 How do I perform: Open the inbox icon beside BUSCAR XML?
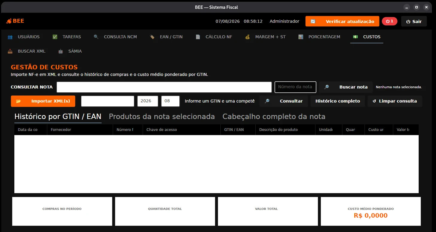(10, 51)
